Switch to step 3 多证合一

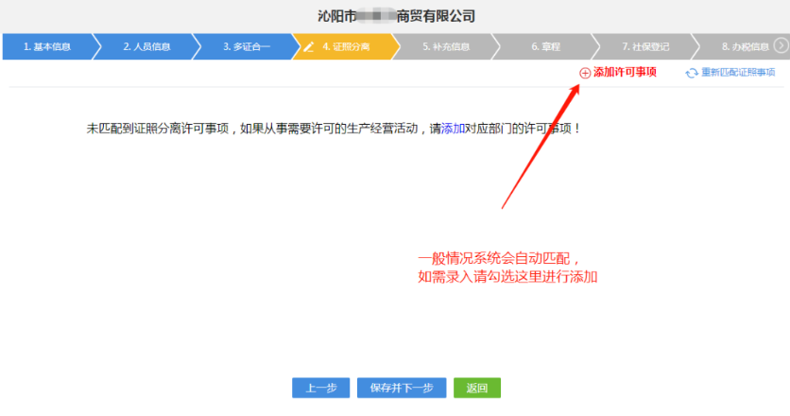[246, 46]
